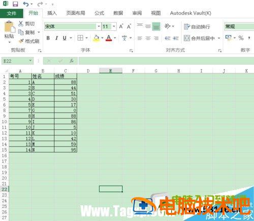Click the 粘贴 Paste button

pos(9,32)
